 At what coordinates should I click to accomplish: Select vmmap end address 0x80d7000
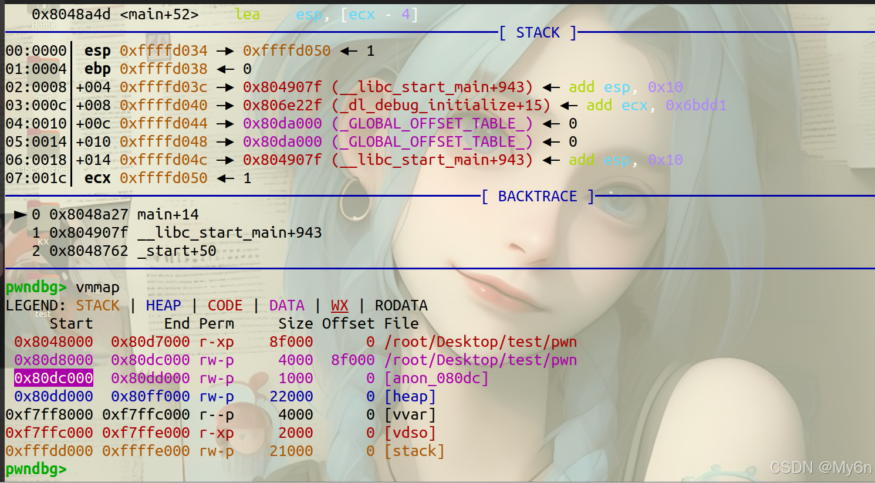pyautogui.click(x=150, y=342)
